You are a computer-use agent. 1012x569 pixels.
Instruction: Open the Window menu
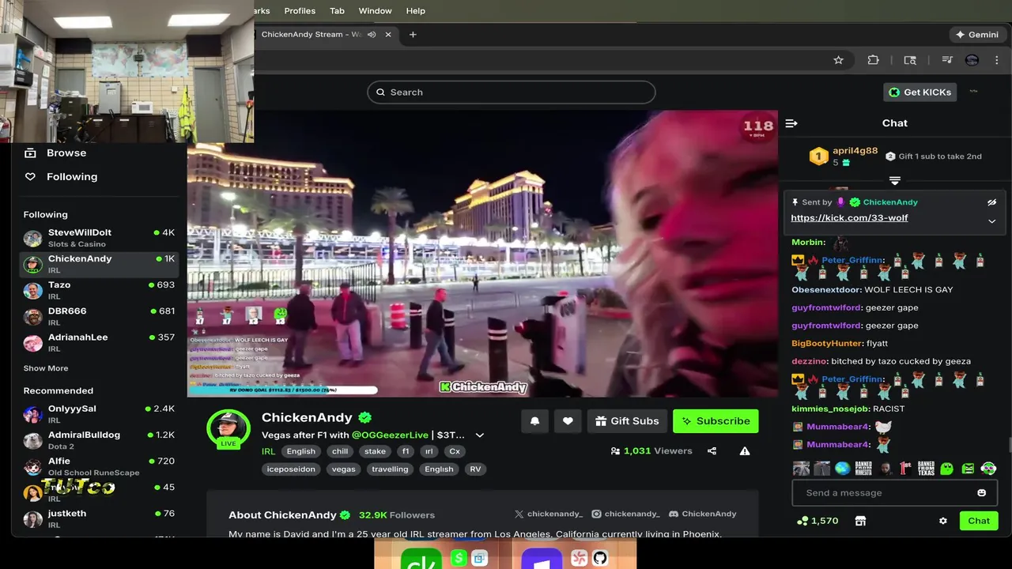(375, 11)
